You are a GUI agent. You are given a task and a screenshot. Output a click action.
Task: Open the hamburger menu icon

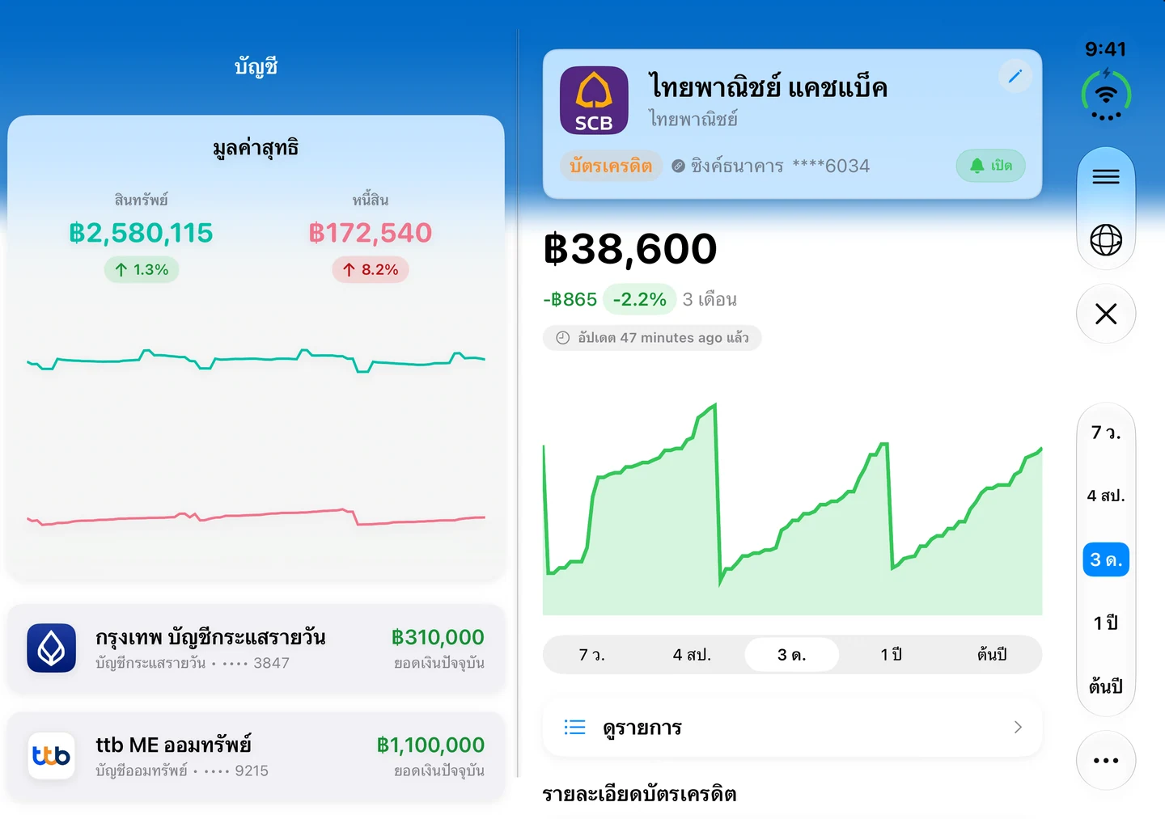click(x=1106, y=177)
